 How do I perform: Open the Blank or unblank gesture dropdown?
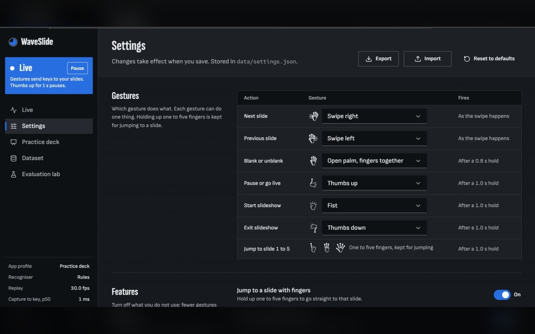point(374,161)
